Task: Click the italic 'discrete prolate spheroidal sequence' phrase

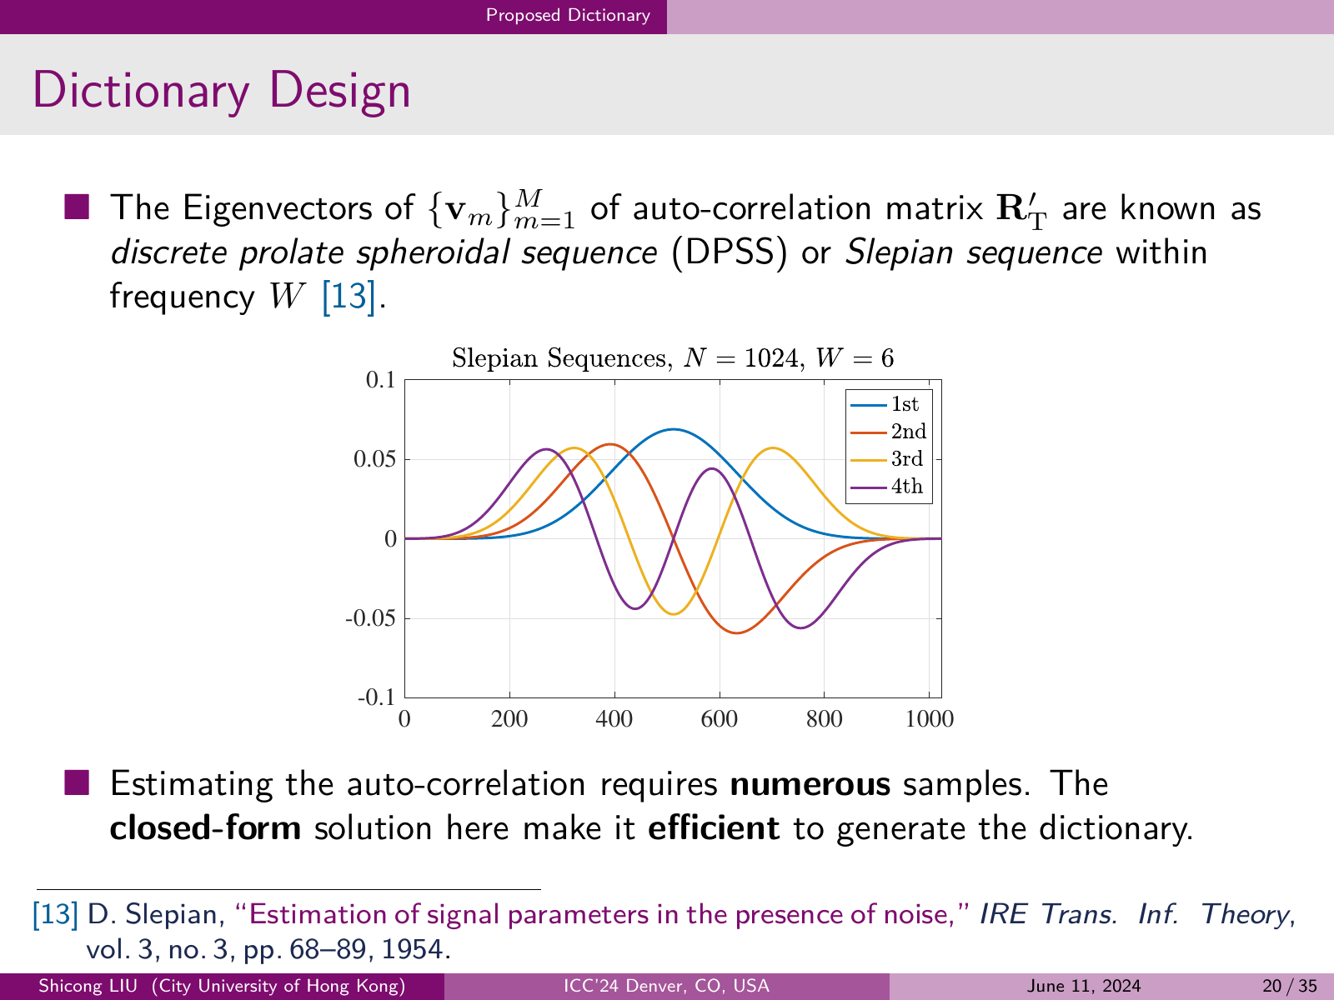Action: coord(384,252)
